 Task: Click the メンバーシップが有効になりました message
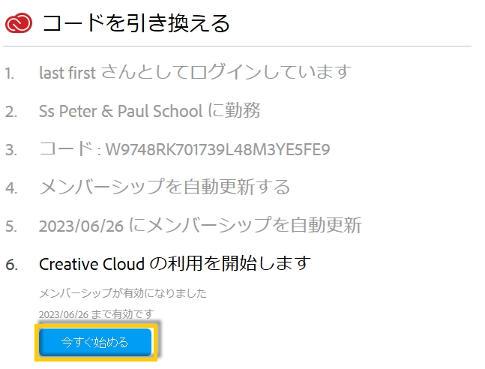(123, 293)
